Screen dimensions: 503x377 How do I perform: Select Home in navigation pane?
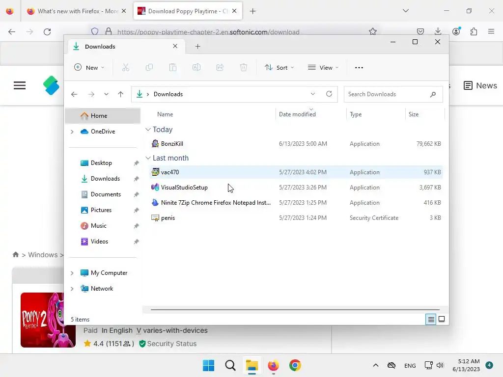click(x=103, y=116)
